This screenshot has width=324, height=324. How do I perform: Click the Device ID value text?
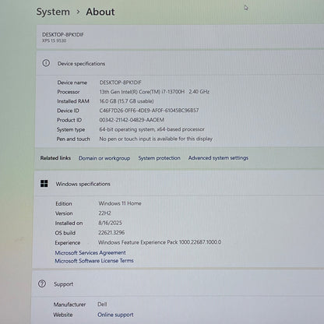(x=149, y=111)
